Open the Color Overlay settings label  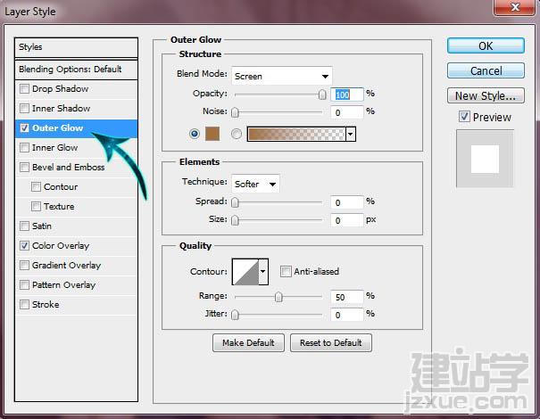coord(61,246)
